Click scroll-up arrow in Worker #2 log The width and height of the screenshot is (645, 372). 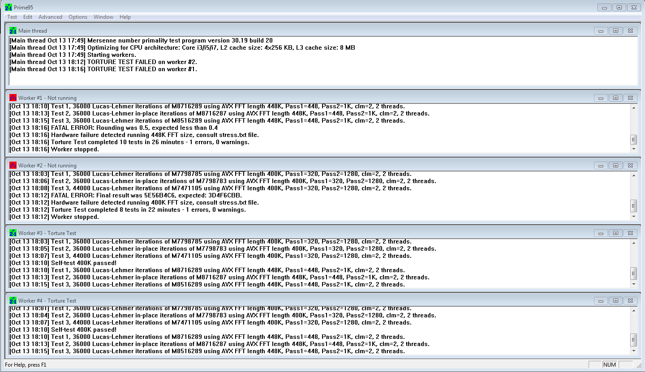point(633,175)
